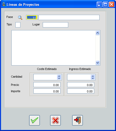Click the Fase description text field
The width and height of the screenshot is (116, 131).
click(x=69, y=17)
